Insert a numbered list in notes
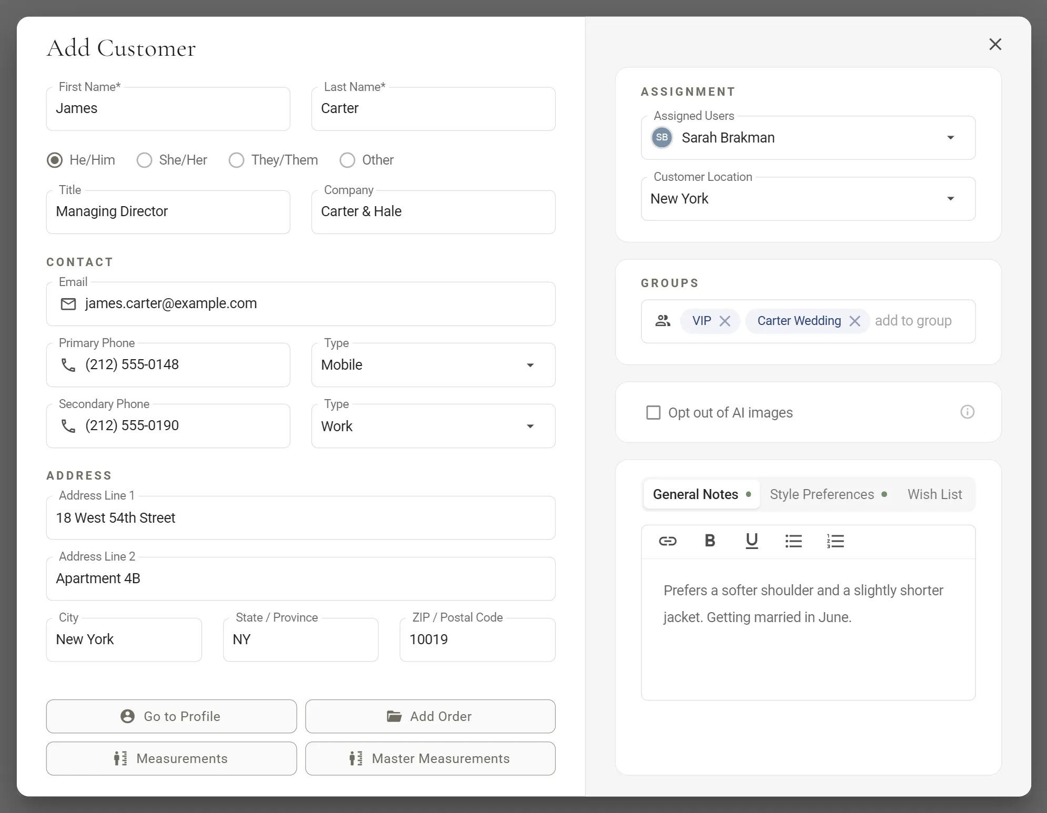 (835, 541)
